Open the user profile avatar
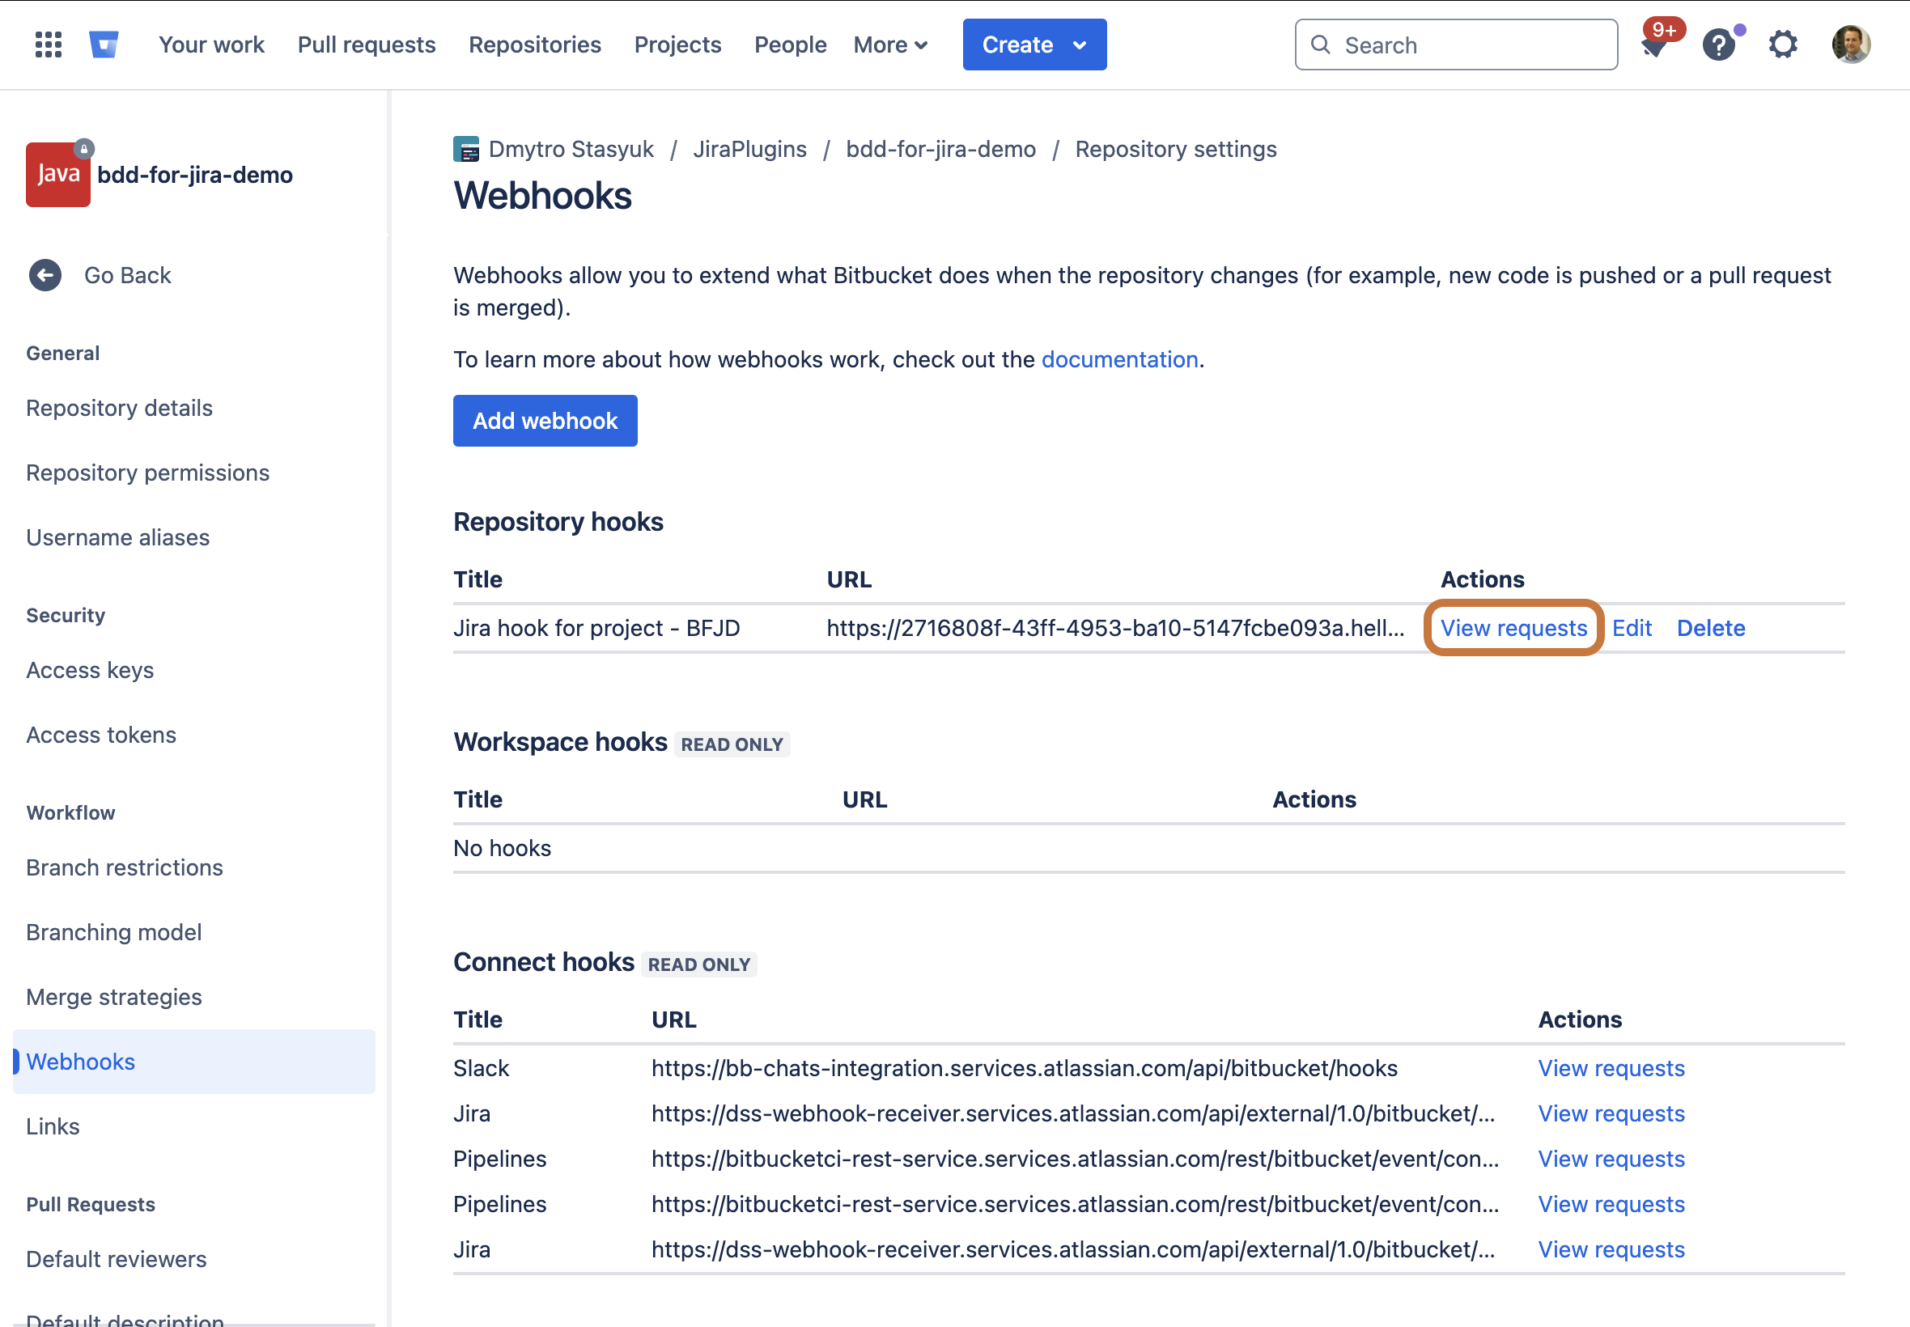Viewport: 1910px width, 1327px height. [x=1851, y=45]
